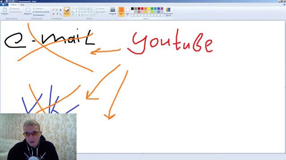286x160 pixels.
Task: Pick the red color swatch
Action: [x=142, y=9]
